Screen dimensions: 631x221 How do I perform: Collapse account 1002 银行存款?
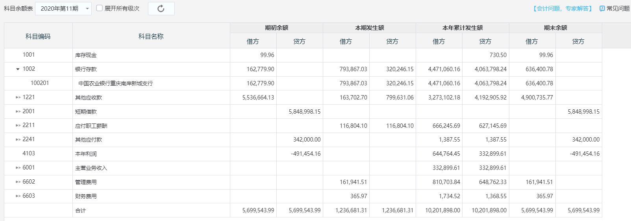(x=18, y=69)
